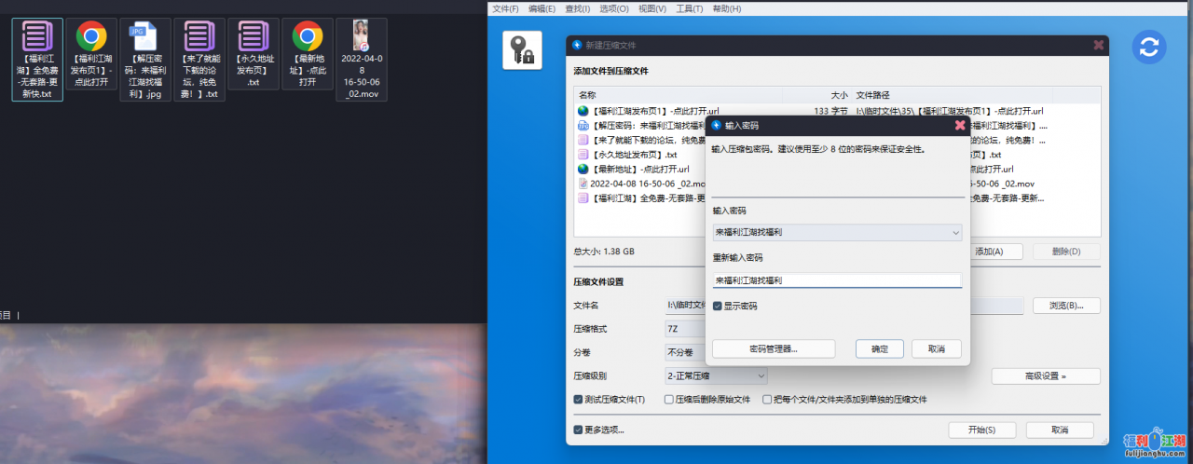Close the 输入密码 dialog with red X

point(959,125)
